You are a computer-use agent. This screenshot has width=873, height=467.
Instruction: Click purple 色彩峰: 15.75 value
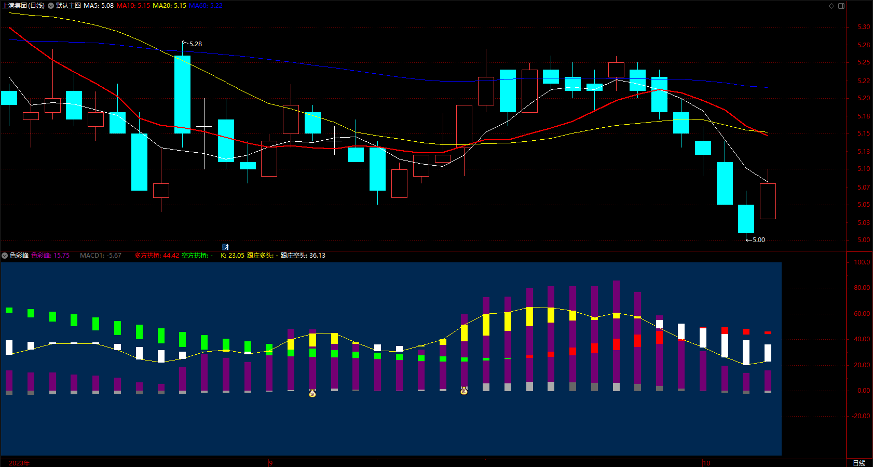(x=50, y=256)
